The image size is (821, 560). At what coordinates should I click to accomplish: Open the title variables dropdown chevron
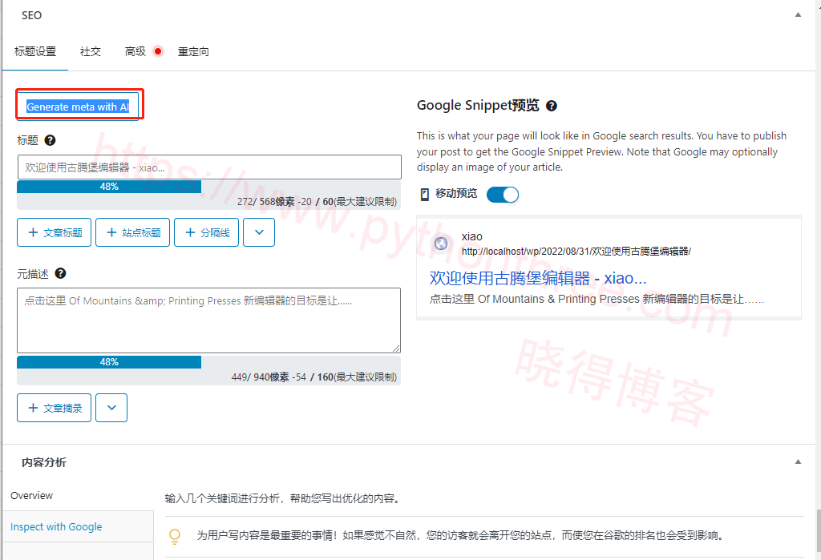[x=259, y=232]
